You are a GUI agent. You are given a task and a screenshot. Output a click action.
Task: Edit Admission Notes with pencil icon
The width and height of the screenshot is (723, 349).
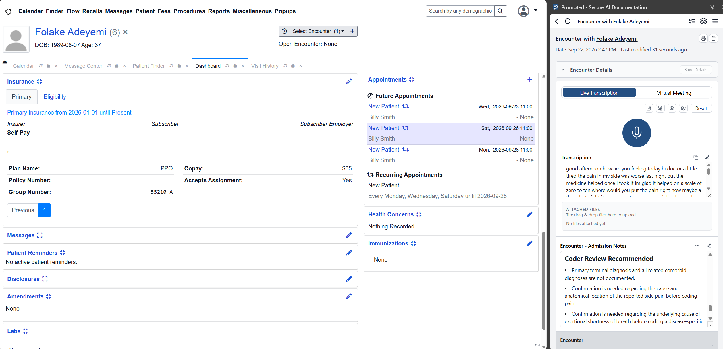(709, 246)
